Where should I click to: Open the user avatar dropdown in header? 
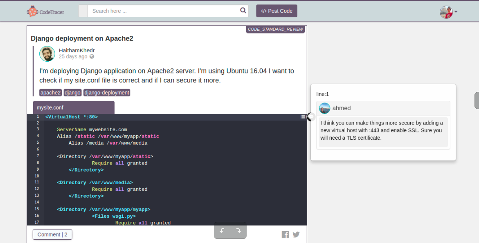448,12
